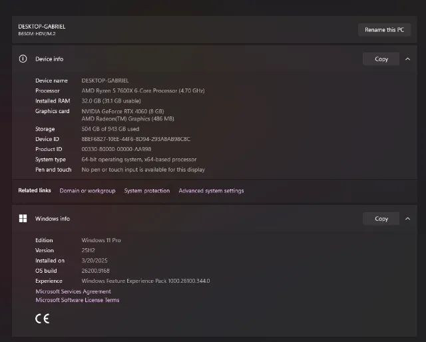Select the AMD Ryzen 5 7600X processor value
The image size is (426, 342).
(143, 90)
